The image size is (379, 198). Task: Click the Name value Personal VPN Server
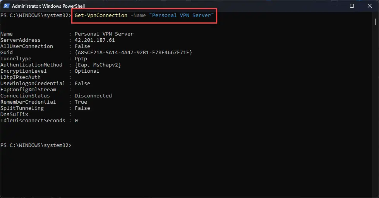pyautogui.click(x=104, y=34)
